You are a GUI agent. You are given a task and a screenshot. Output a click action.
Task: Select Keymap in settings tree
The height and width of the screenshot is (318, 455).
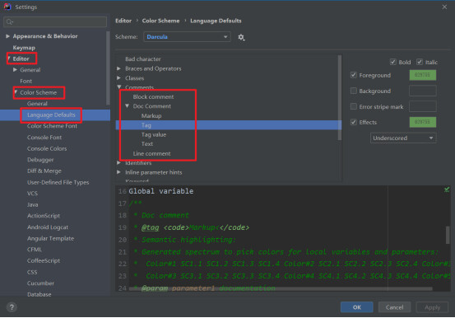click(x=24, y=48)
